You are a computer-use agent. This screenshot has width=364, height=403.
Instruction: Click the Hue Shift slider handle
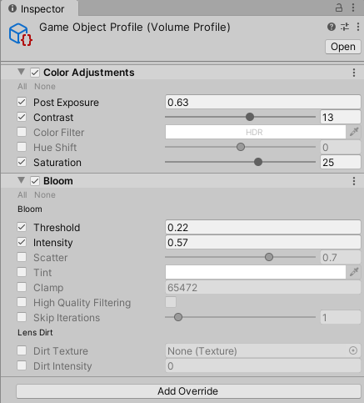pyautogui.click(x=241, y=147)
